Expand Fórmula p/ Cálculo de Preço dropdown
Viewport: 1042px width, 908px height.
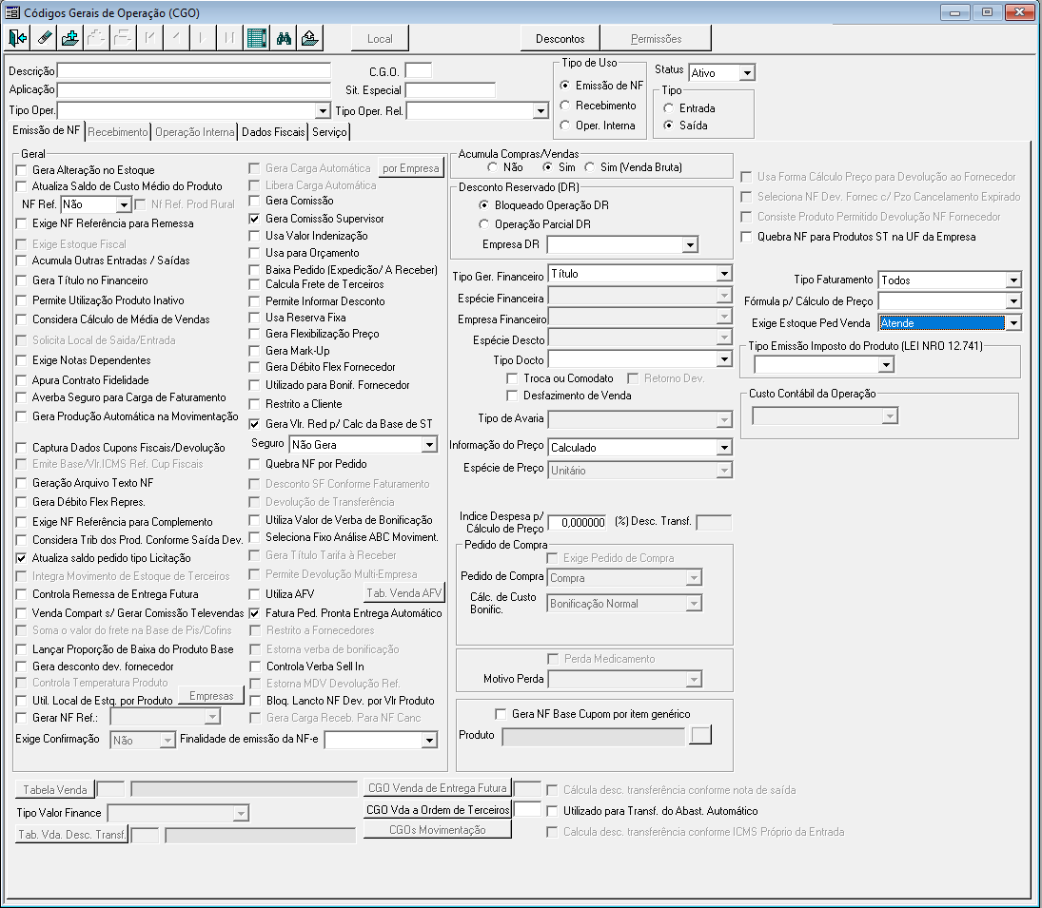pos(1013,301)
